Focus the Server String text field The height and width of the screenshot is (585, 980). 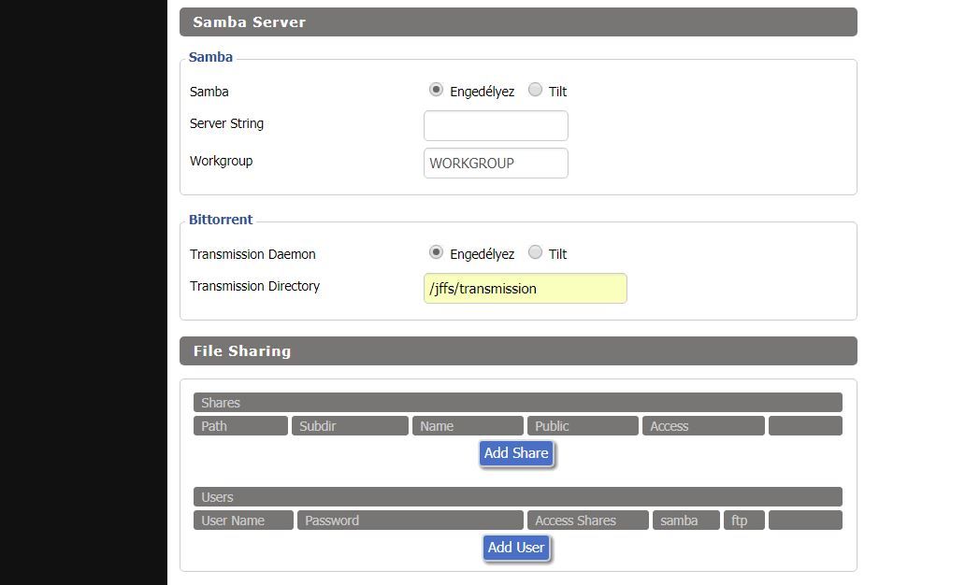click(x=496, y=126)
